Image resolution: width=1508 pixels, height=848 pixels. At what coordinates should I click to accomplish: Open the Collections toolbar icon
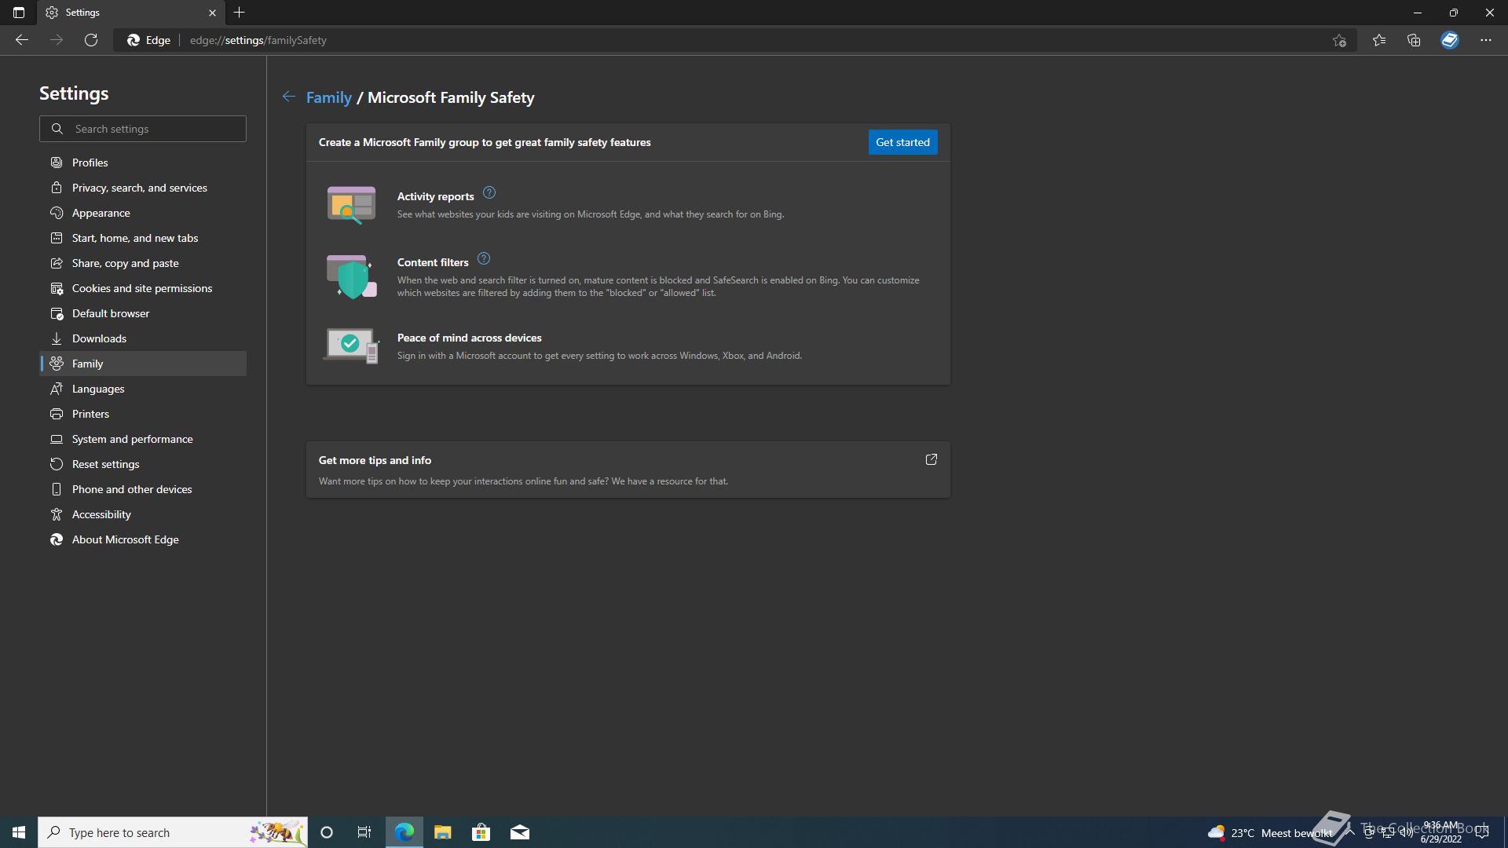1414,40
